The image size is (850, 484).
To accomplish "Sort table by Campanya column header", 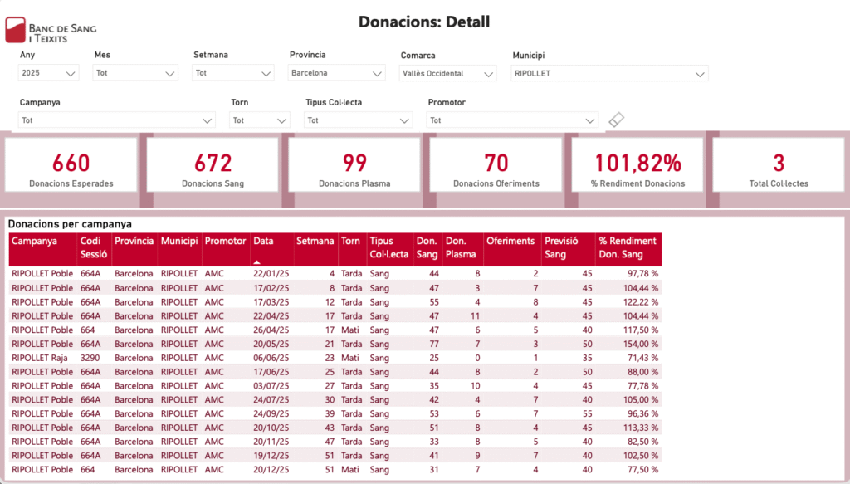I will tap(34, 241).
